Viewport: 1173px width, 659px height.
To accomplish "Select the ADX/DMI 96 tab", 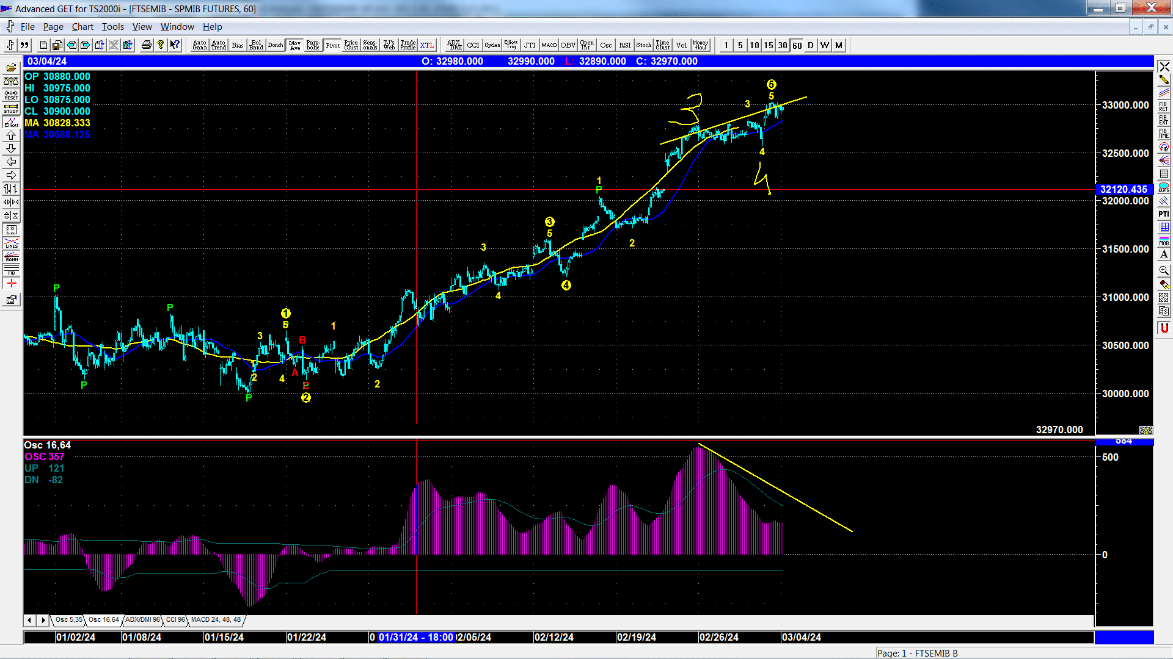I will [x=142, y=620].
